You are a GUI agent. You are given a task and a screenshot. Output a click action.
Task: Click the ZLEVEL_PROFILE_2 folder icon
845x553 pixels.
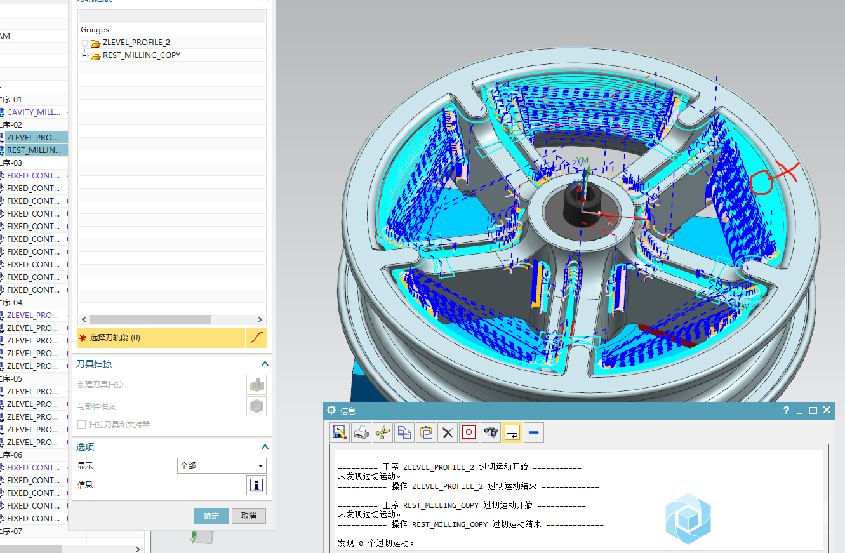coord(96,43)
